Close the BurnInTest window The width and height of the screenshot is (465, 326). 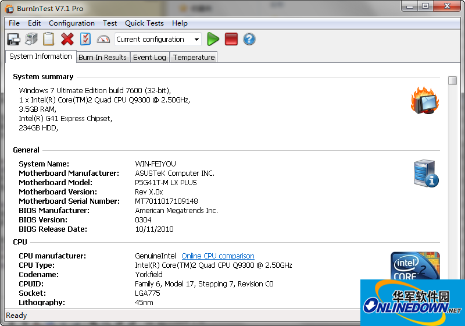coord(447,6)
